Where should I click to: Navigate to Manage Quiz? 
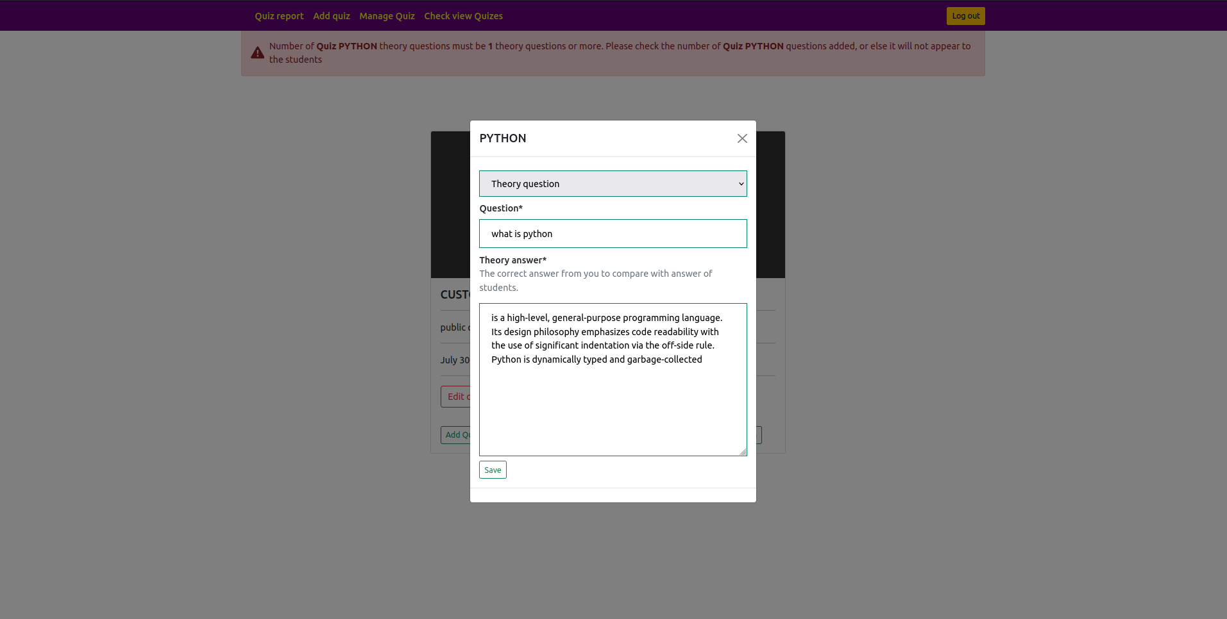click(x=387, y=15)
